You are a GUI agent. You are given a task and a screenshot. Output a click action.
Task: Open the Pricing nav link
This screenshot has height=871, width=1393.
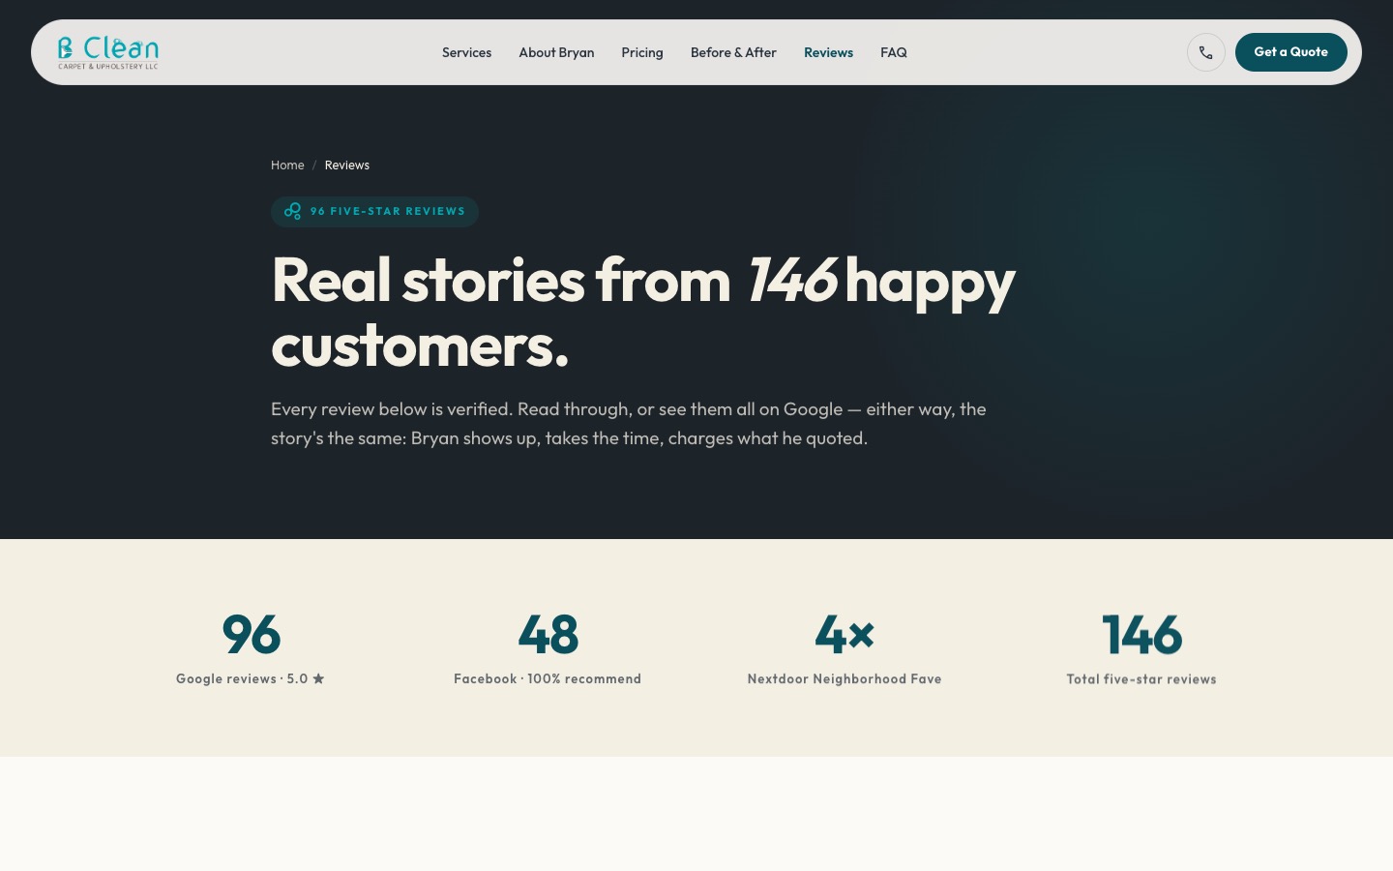point(641,52)
